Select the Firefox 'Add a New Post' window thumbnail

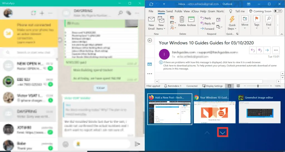(x=169, y=109)
